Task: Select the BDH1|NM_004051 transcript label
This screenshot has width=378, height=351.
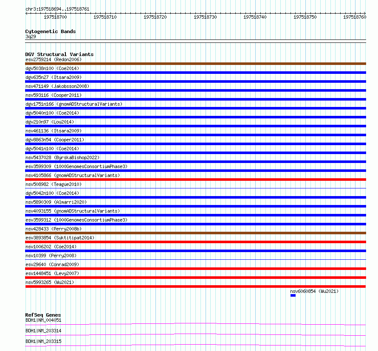Action: 43,320
